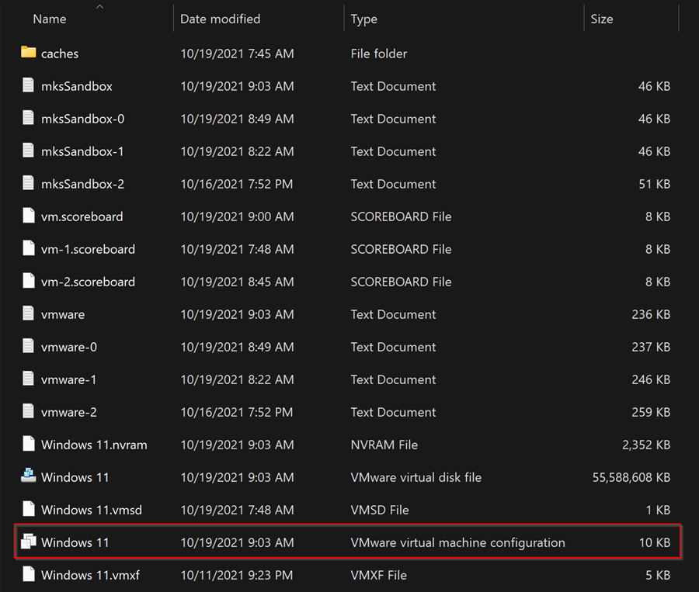This screenshot has height=592, width=699.
Task: Select Windows 11 virtual machine configuration name
Action: [x=75, y=542]
